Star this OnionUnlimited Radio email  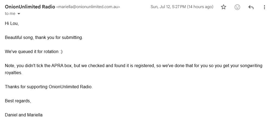click(x=223, y=7)
